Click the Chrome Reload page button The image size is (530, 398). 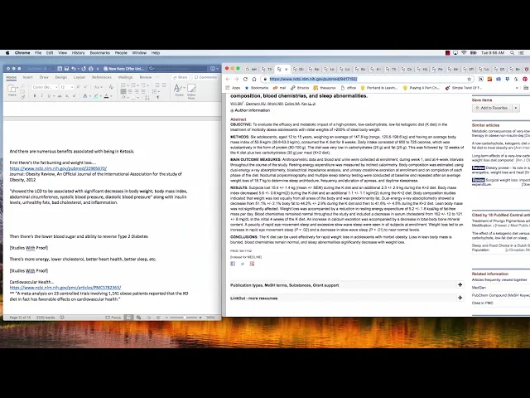tap(245, 79)
